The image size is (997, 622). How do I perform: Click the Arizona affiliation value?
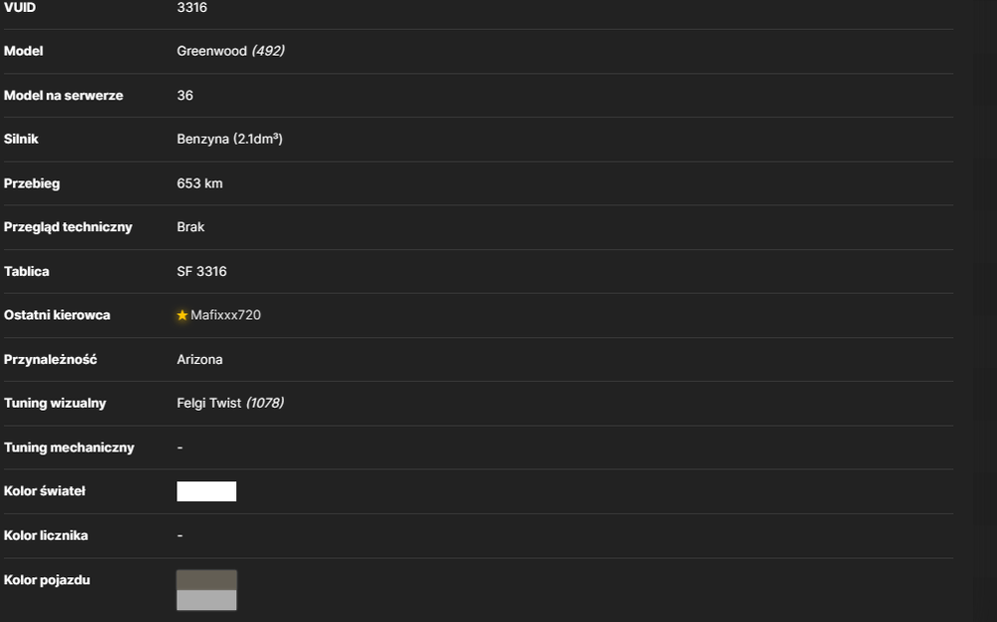click(199, 359)
